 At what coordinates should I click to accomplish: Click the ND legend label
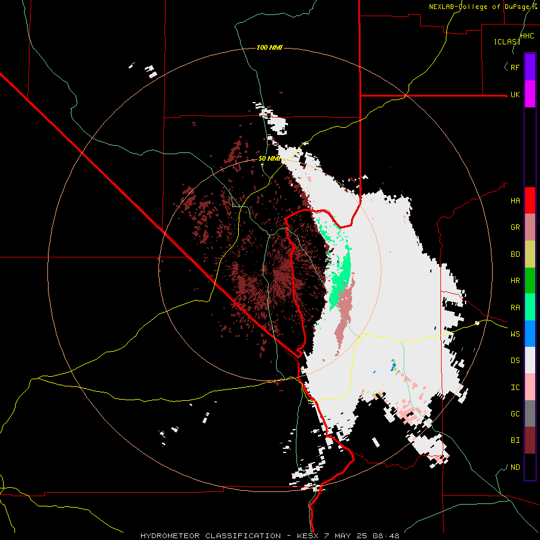pos(515,467)
